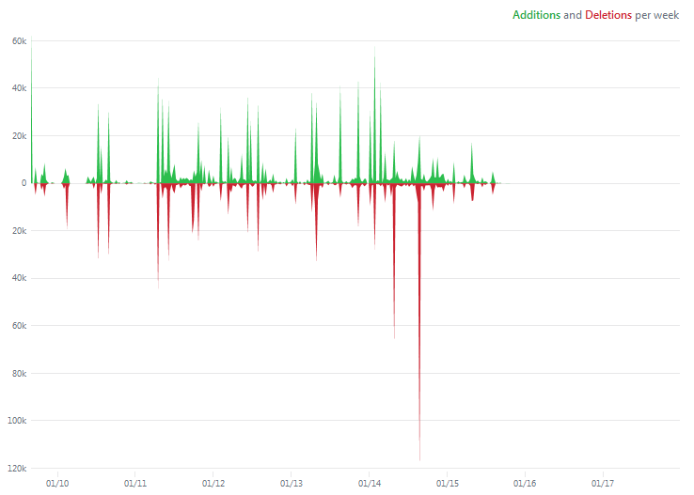
Task: Click the '100k' deletions axis label
Action: click(x=17, y=420)
